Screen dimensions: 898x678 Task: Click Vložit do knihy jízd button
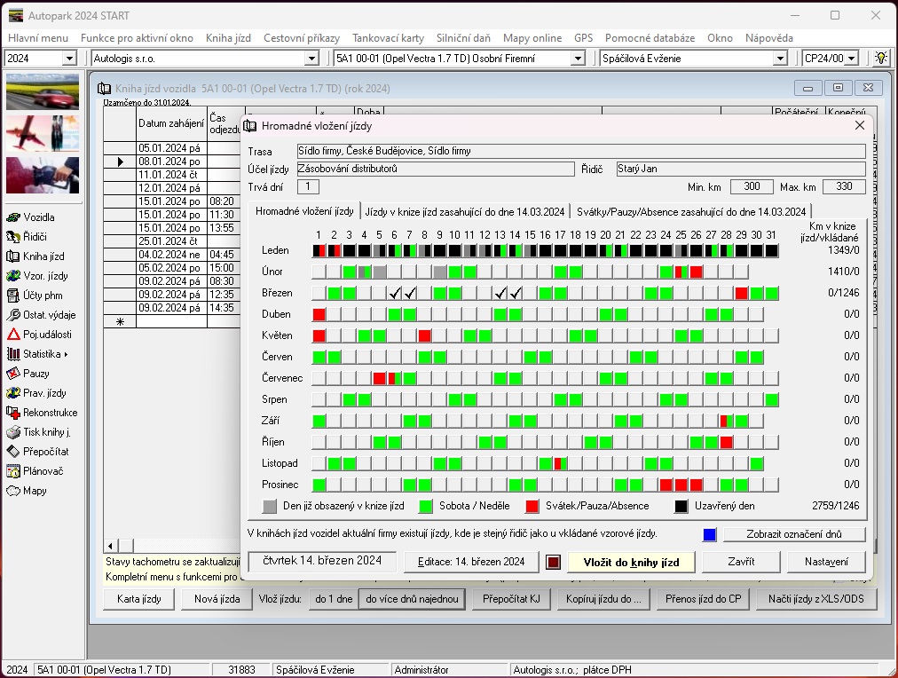(631, 563)
